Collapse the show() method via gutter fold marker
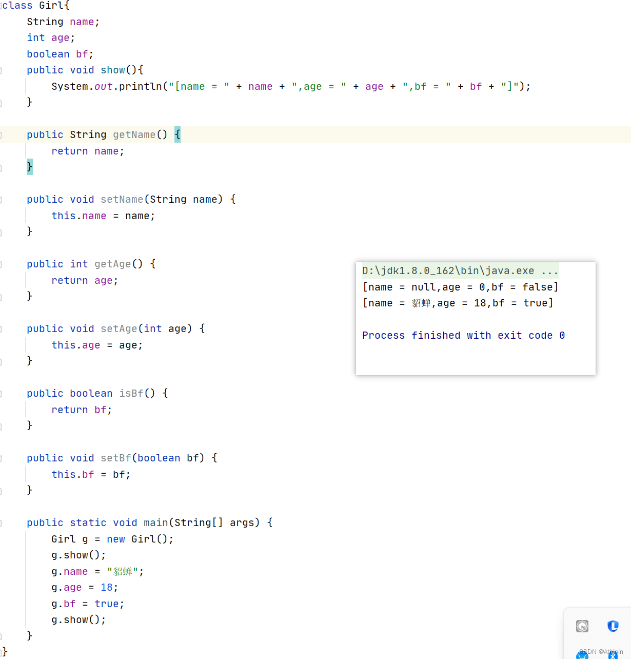The image size is (631, 659). (x=2, y=70)
